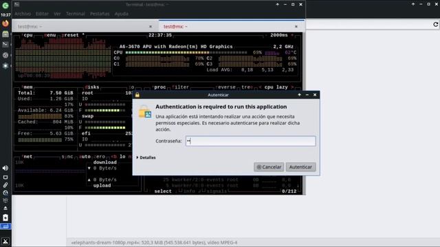The height and width of the screenshot is (247, 440).
Task: Open the Pestañas menu
Action: 100,14
